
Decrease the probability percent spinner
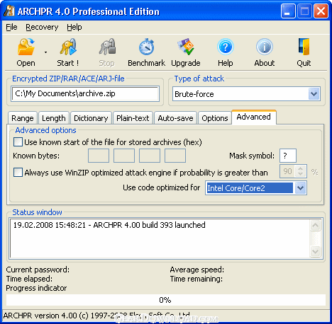click(301, 174)
